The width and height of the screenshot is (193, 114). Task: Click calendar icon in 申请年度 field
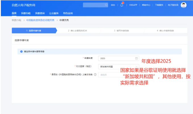tap(136, 58)
